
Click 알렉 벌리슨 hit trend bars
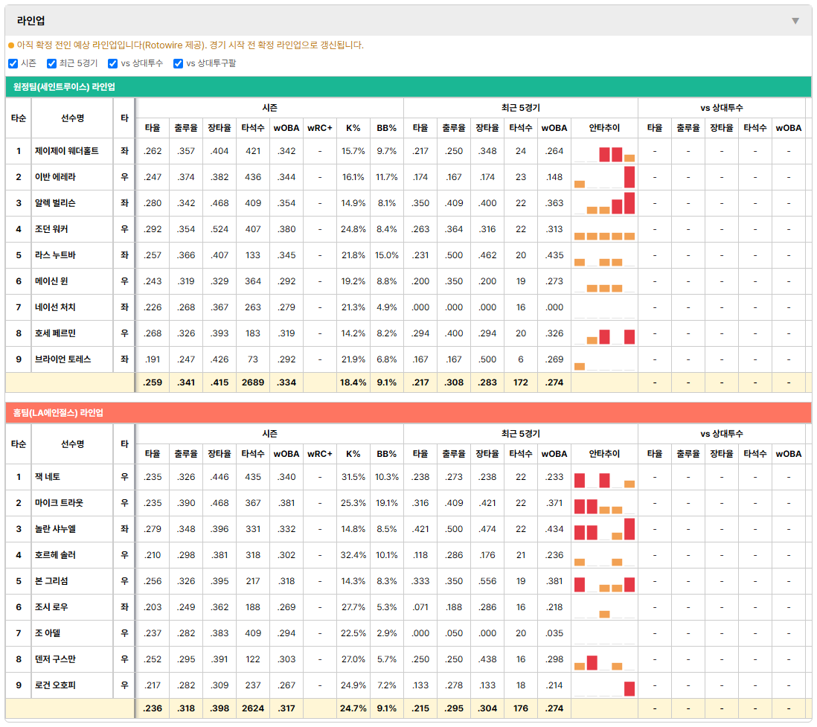tap(604, 203)
